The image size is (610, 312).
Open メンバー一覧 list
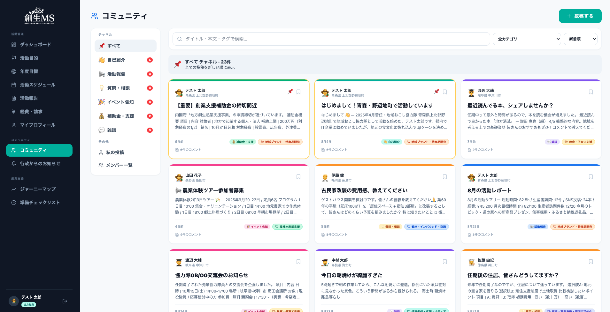(126, 165)
